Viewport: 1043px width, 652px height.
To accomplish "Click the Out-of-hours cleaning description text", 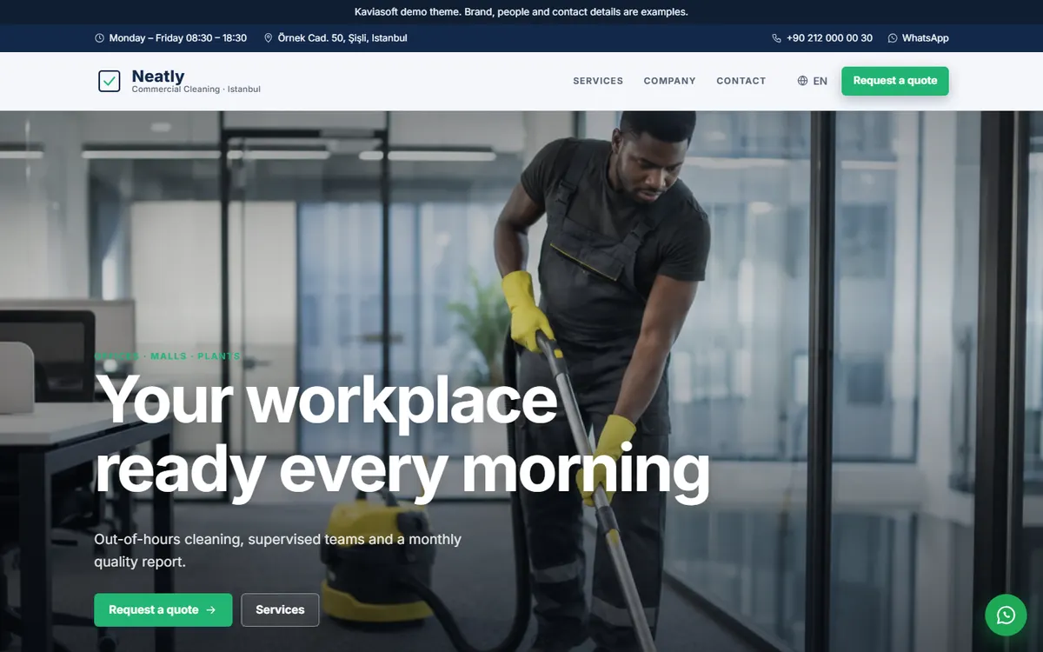I will [277, 550].
